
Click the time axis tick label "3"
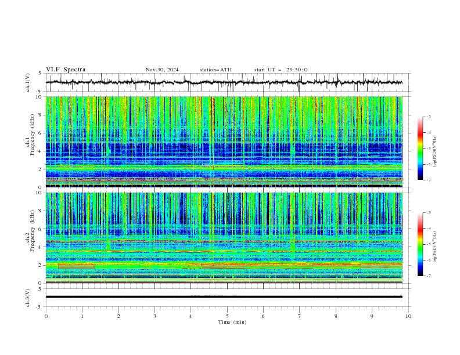pyautogui.click(x=154, y=316)
